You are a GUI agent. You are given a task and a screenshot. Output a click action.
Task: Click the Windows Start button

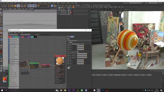tap(2, 90)
